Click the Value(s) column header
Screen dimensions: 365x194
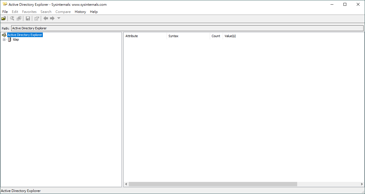click(230, 36)
